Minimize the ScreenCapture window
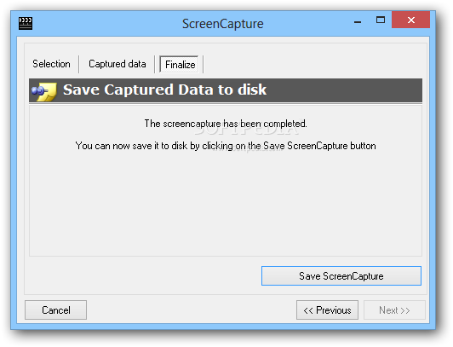The image size is (453, 347). [x=358, y=21]
